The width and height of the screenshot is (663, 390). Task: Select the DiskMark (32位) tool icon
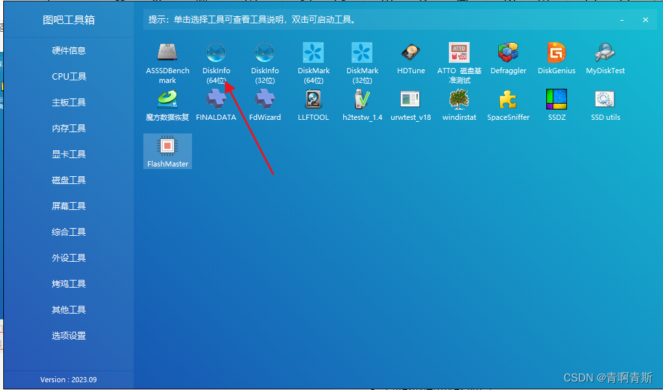click(x=362, y=52)
